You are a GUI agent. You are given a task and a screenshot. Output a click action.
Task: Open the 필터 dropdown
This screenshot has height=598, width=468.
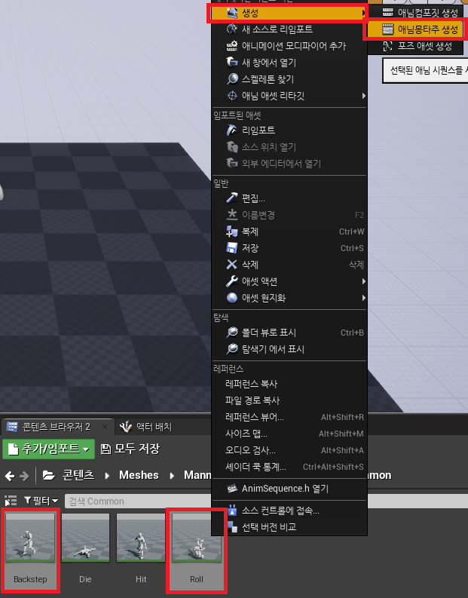[x=41, y=501]
